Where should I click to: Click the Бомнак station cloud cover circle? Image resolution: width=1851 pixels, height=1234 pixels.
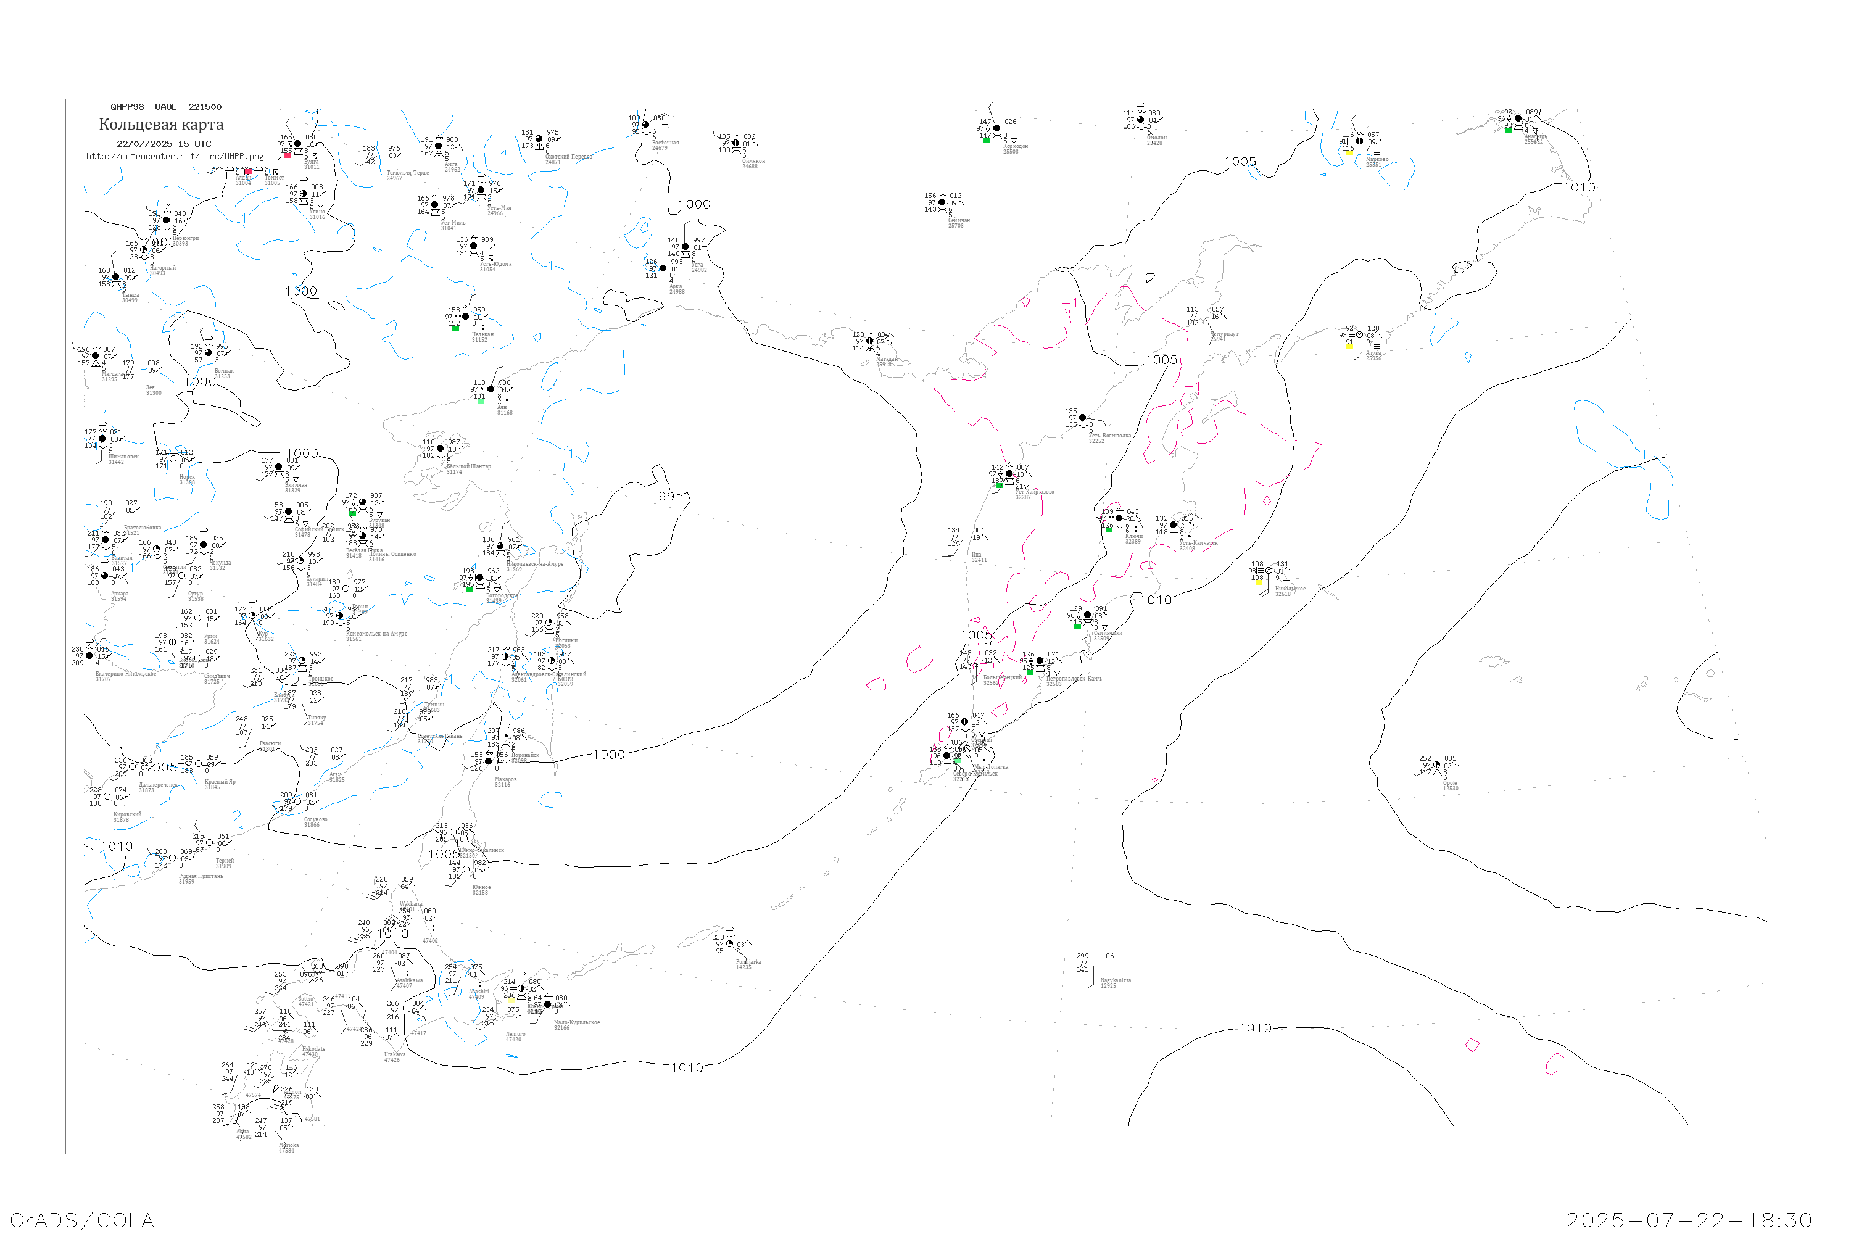pyautogui.click(x=209, y=352)
